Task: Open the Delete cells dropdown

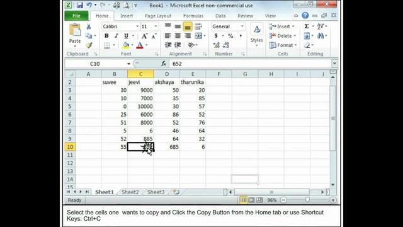Action: tap(295, 36)
